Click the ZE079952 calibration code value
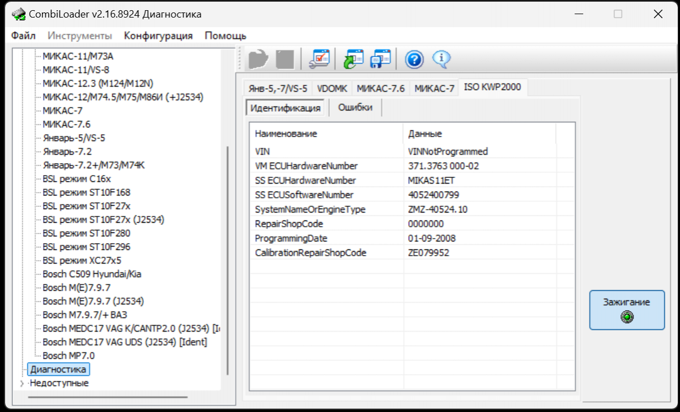Image resolution: width=680 pixels, height=412 pixels. tap(428, 253)
